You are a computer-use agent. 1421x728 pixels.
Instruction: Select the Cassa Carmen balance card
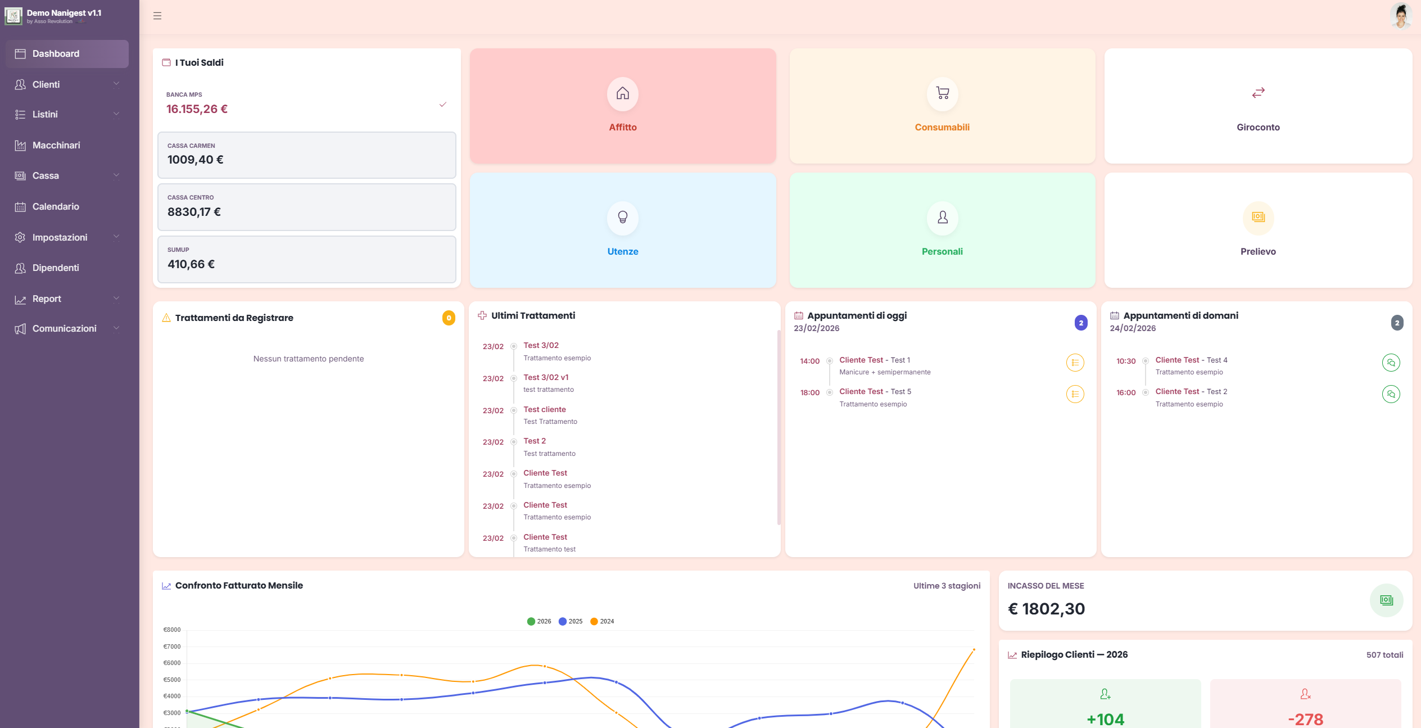pos(306,155)
